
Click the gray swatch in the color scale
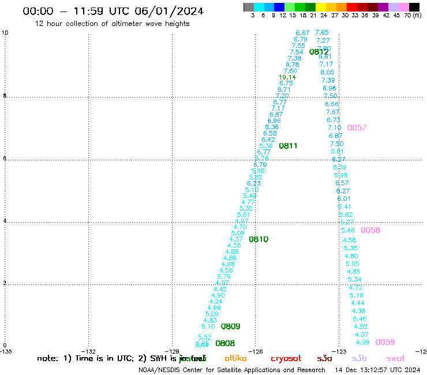pos(249,7)
